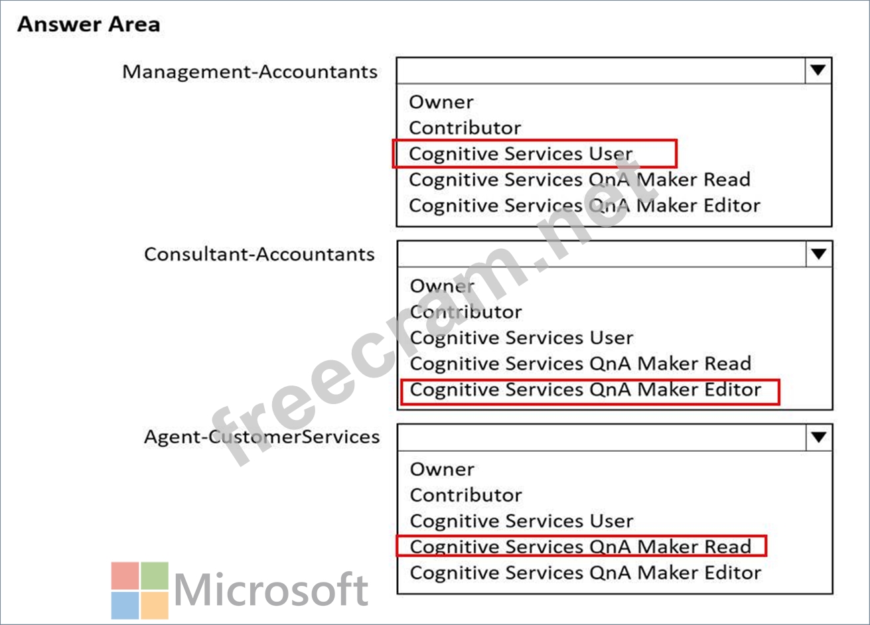Select QnA Maker Read under Management-Accountants
870x625 pixels.
[x=579, y=180]
